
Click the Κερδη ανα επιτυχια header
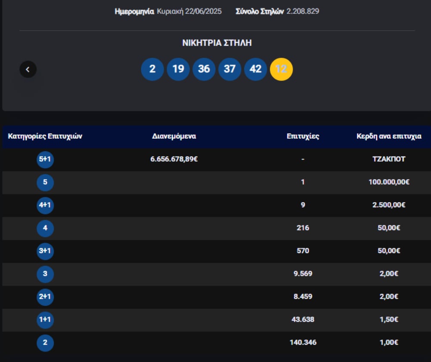(389, 136)
